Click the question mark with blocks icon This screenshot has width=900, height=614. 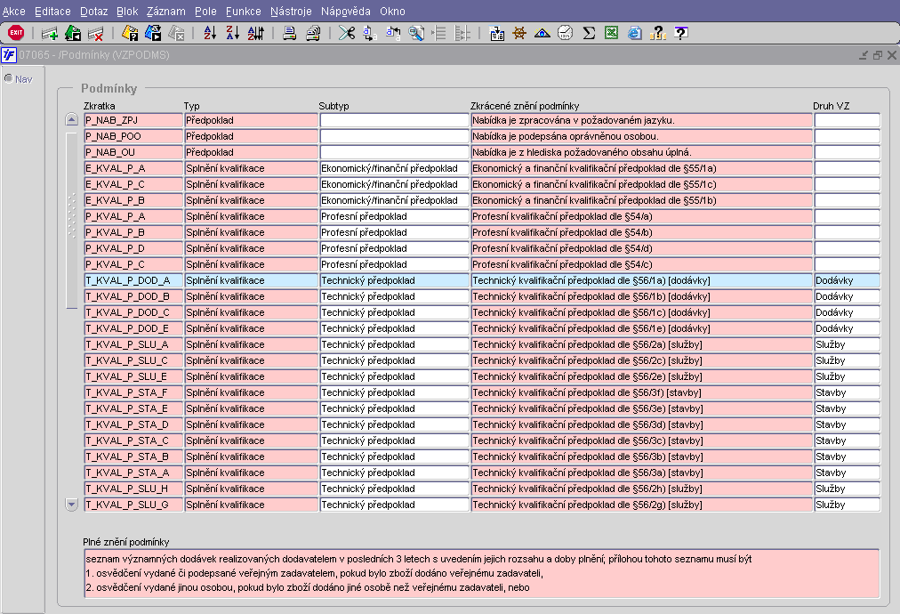click(658, 33)
